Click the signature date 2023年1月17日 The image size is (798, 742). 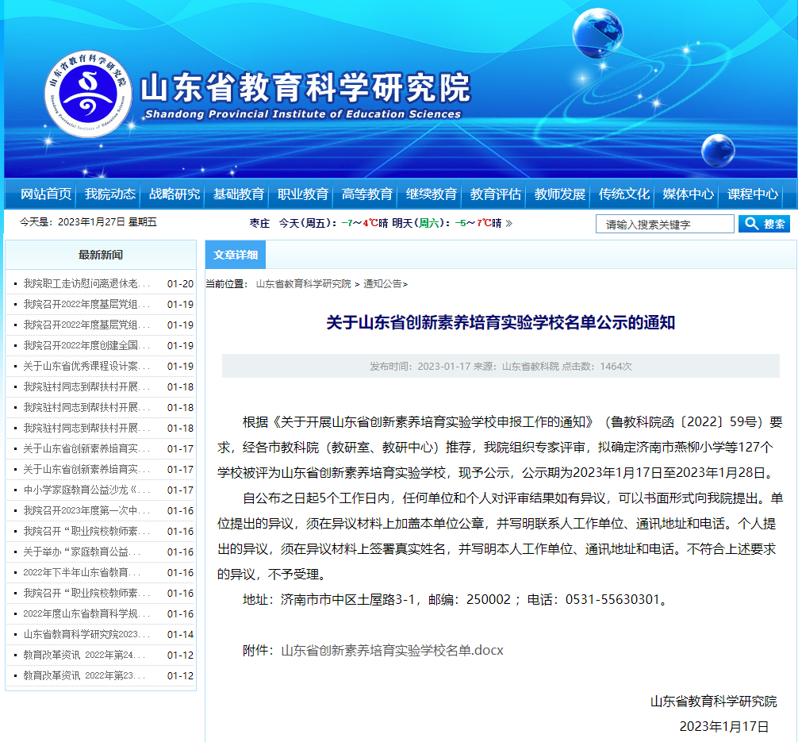coord(723,727)
